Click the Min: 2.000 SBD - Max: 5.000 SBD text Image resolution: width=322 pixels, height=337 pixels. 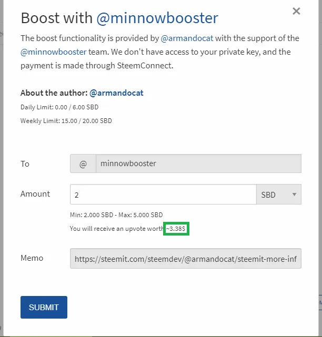pyautogui.click(x=116, y=215)
